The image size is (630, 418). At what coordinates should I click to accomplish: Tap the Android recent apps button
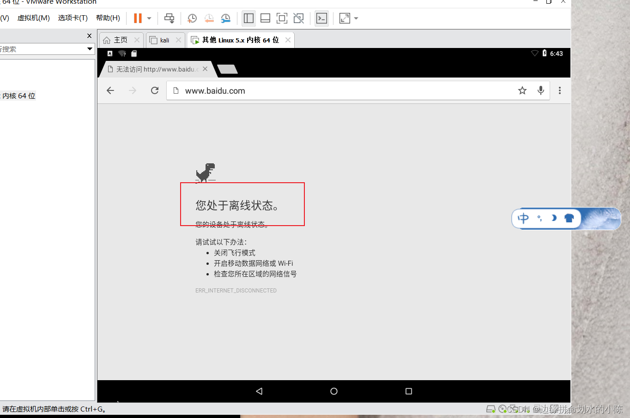click(409, 391)
